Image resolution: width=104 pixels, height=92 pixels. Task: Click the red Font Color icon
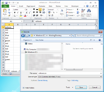tap(25, 15)
